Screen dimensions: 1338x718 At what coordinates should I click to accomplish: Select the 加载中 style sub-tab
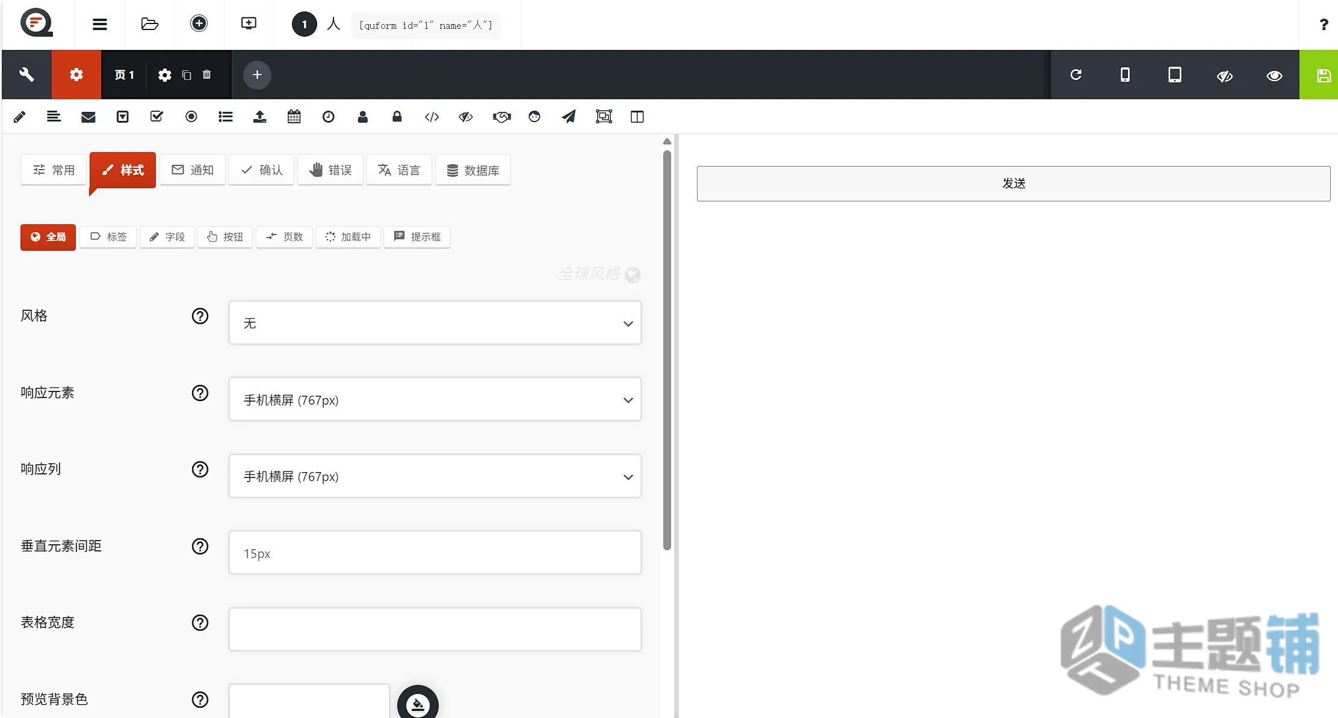[x=348, y=237]
